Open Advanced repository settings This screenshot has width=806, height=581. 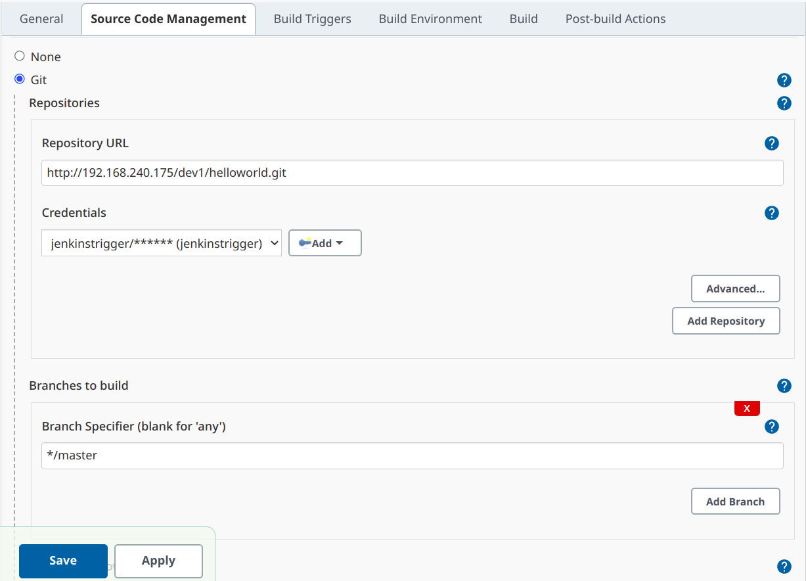pos(735,288)
